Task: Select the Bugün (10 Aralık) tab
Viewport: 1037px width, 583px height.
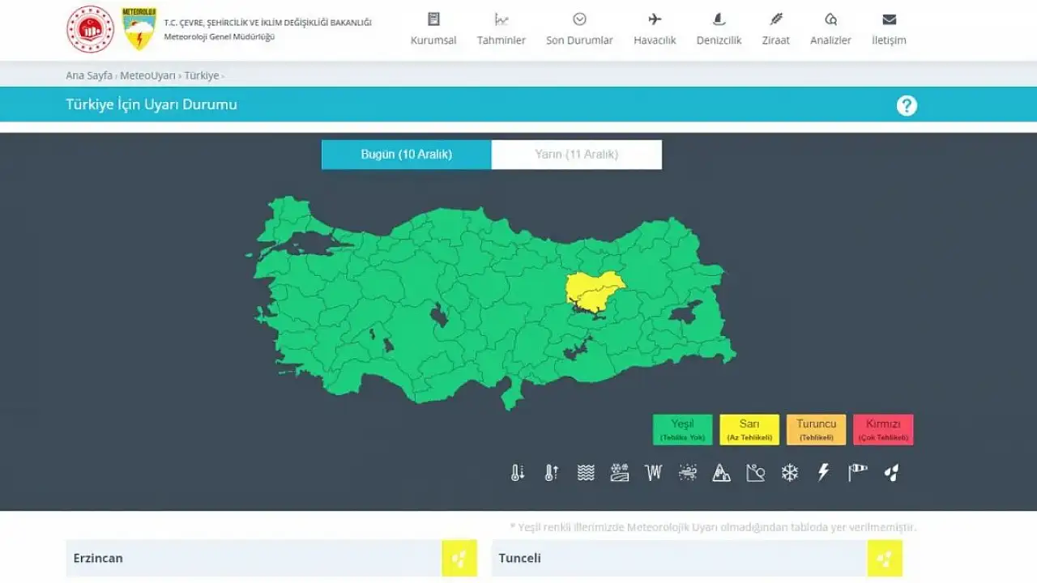Action: click(406, 155)
